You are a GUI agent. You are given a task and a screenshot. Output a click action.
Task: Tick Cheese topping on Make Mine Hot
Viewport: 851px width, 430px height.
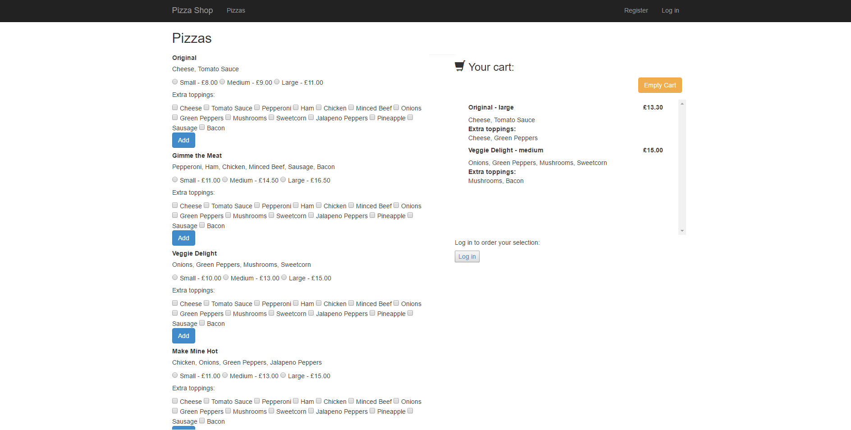175,401
